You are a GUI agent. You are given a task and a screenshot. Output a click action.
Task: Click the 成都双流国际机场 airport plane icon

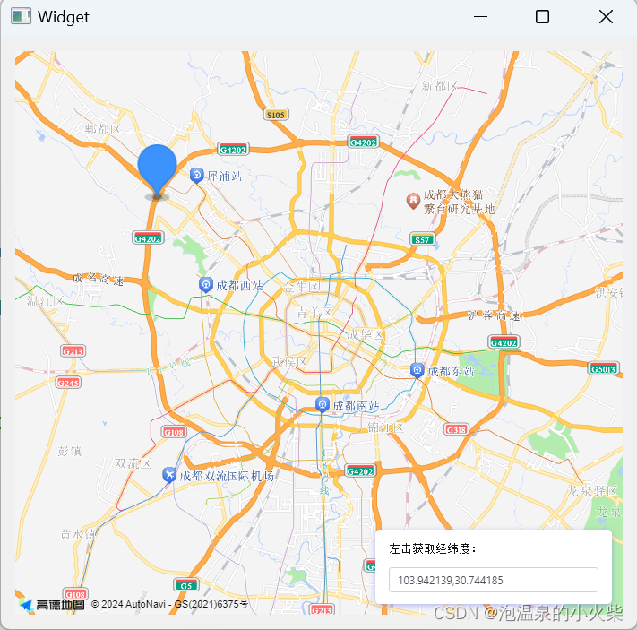click(x=169, y=475)
